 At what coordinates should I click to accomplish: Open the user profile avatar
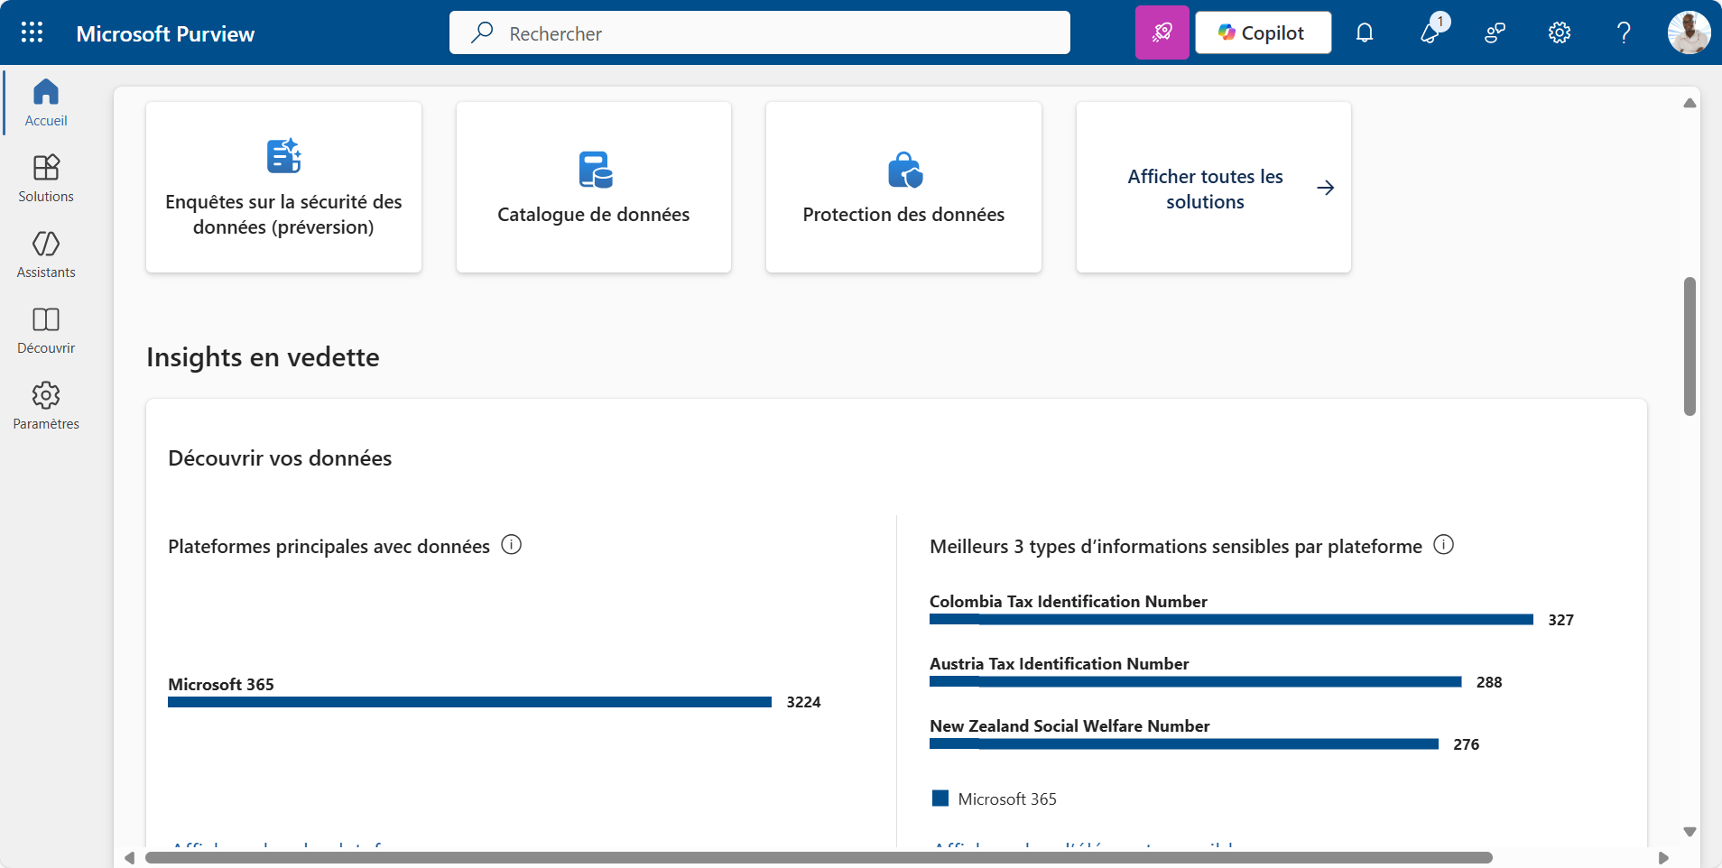(1689, 32)
